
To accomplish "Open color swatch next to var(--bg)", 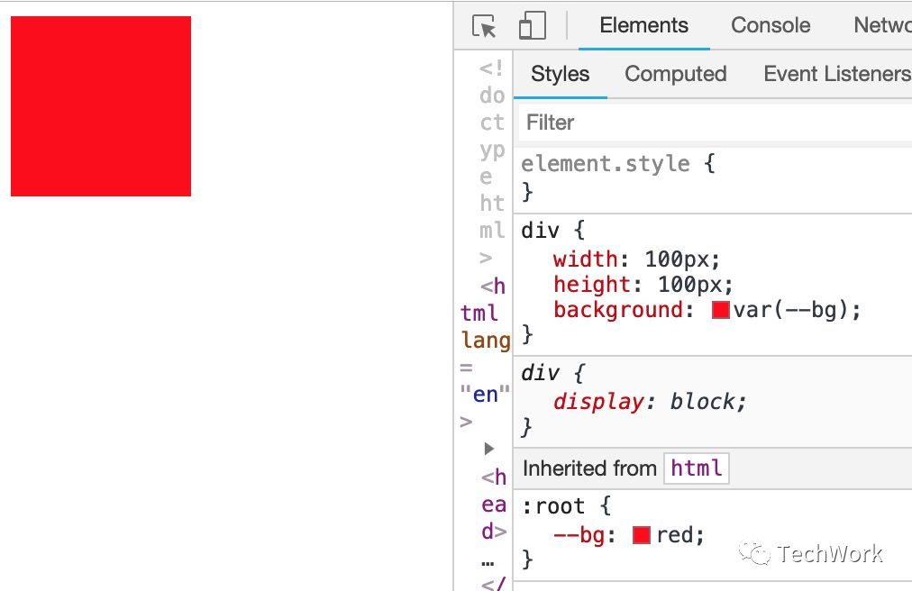I will [721, 309].
